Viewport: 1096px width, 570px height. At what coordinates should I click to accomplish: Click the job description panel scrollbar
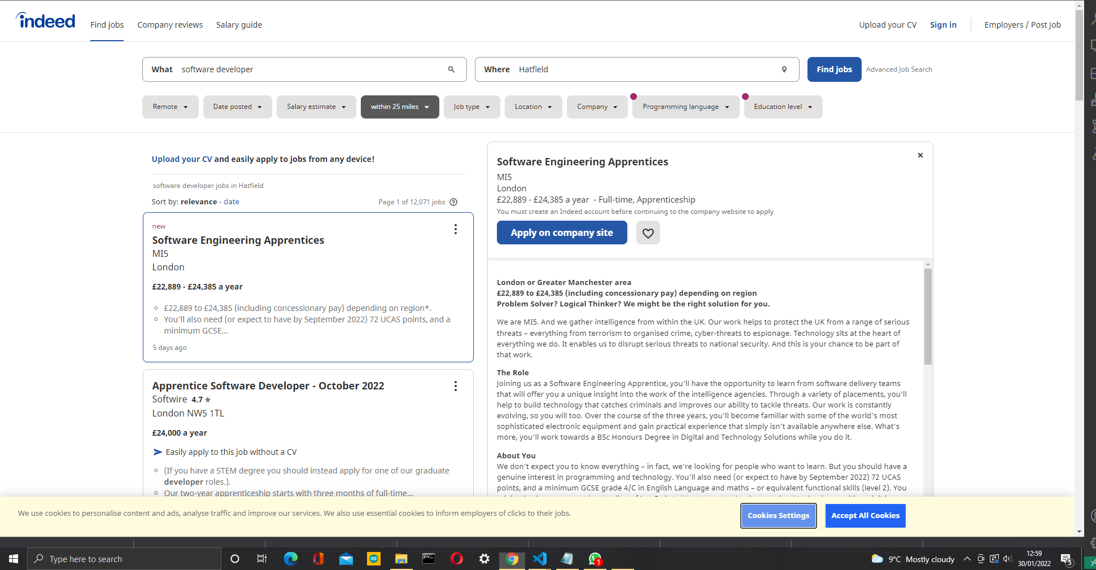[x=928, y=316]
